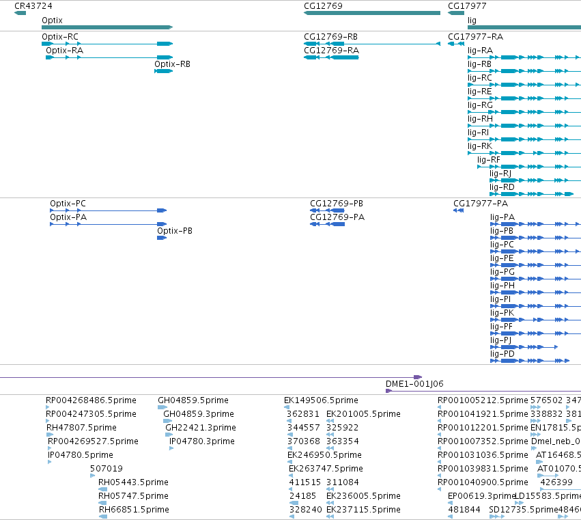Click the GH22421.3prime EST label
Viewport: 581px width, 520px height.
click(201, 428)
